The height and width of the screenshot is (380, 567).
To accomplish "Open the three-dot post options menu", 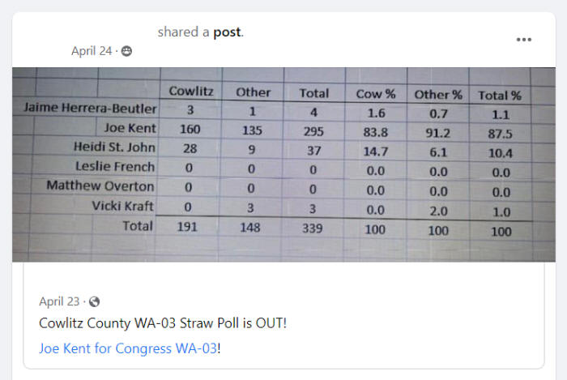I will tap(523, 40).
